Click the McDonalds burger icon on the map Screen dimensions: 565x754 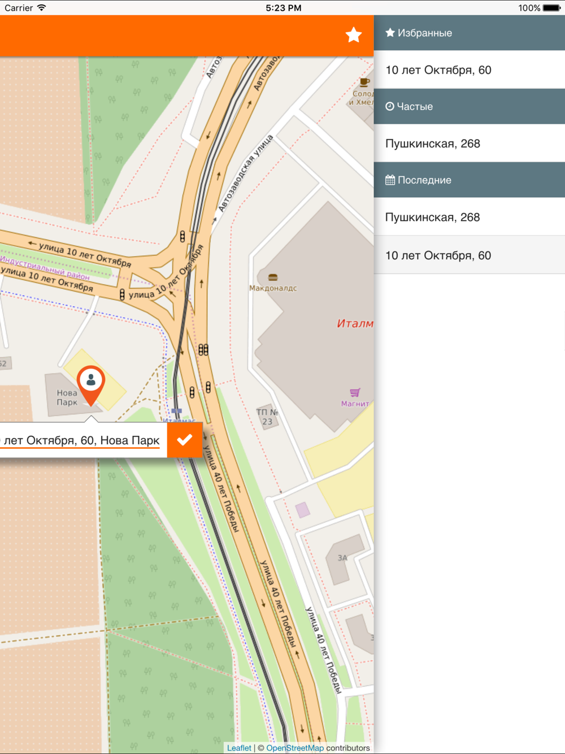(x=273, y=277)
